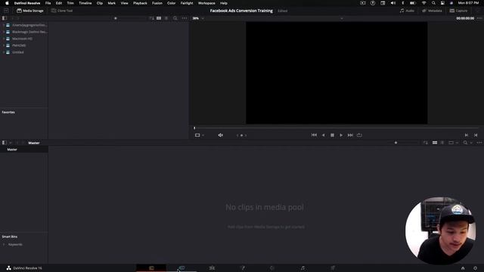Toggle media storage sidebar layout icon
Image resolution: width=484 pixels, height=272 pixels.
click(5, 18)
